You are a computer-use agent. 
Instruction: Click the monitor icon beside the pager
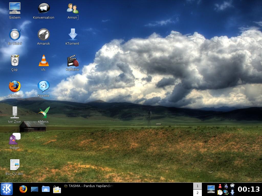pyautogui.click(x=211, y=189)
